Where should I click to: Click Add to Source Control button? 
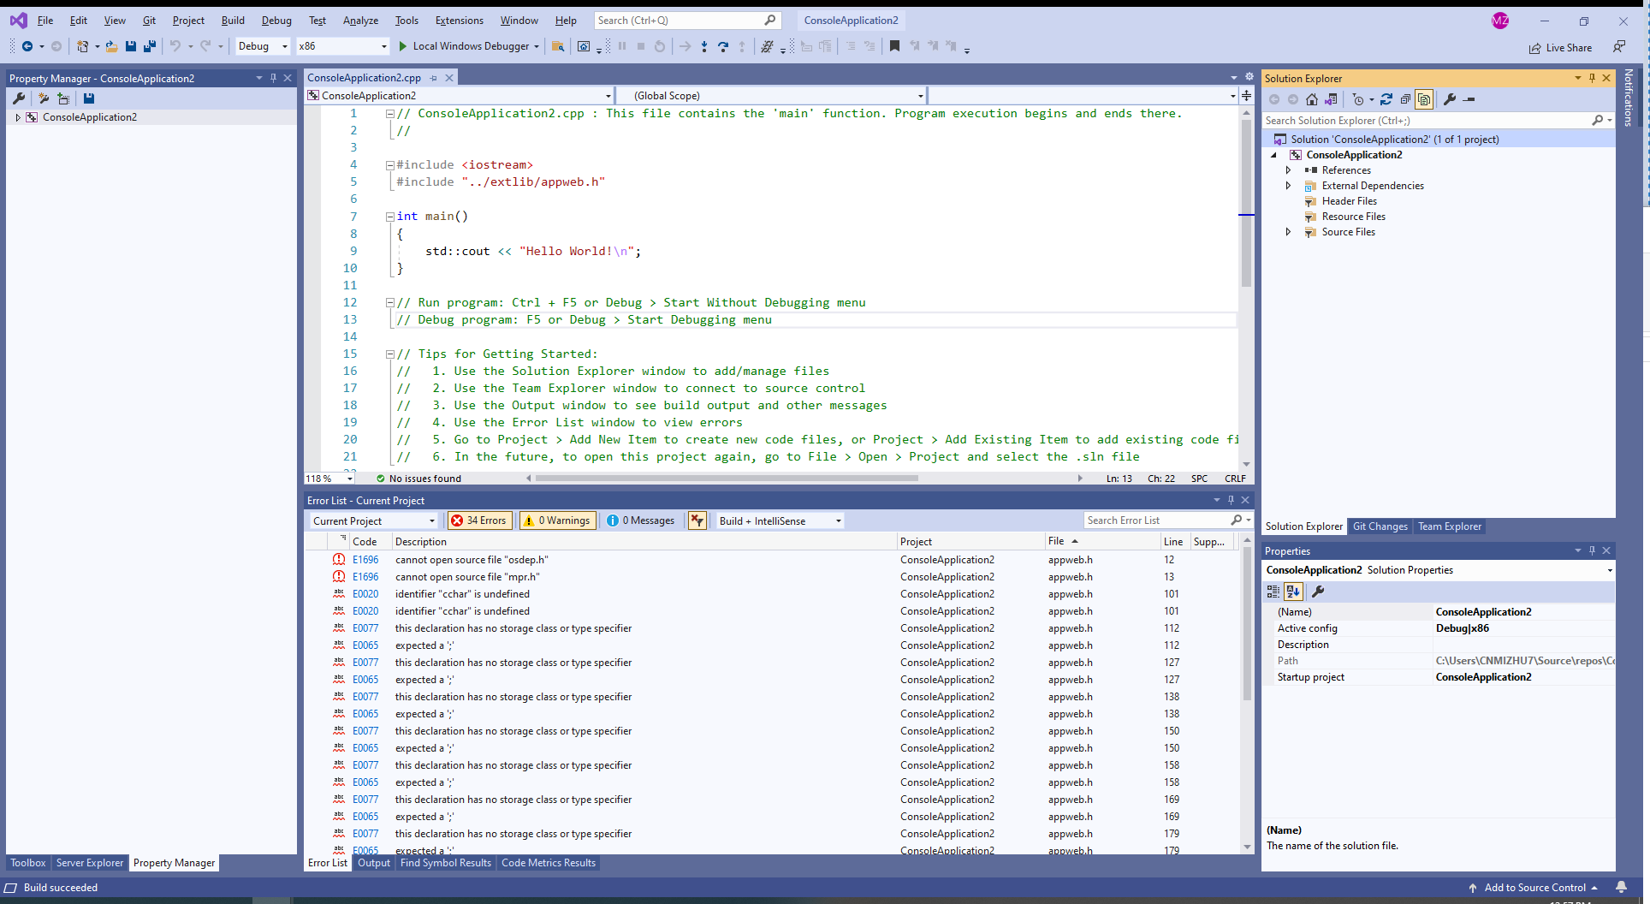point(1534,888)
